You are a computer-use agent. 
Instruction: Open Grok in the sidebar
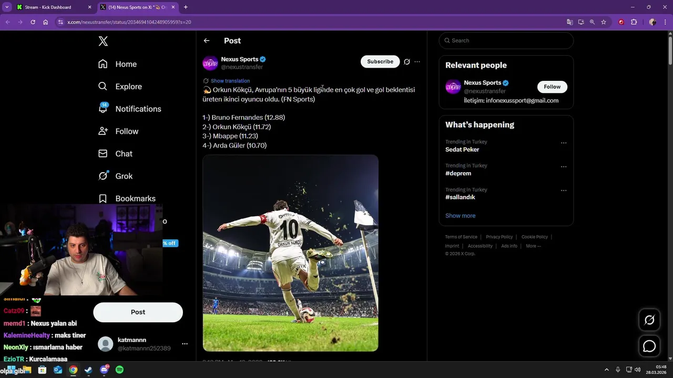pyautogui.click(x=115, y=176)
